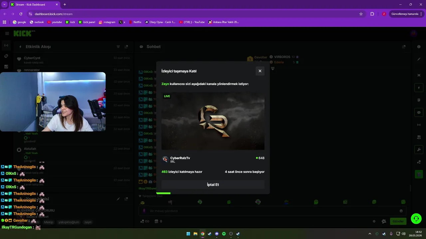
Task: Click the three-dots cluster icon in right sidebar
Action: (419, 162)
